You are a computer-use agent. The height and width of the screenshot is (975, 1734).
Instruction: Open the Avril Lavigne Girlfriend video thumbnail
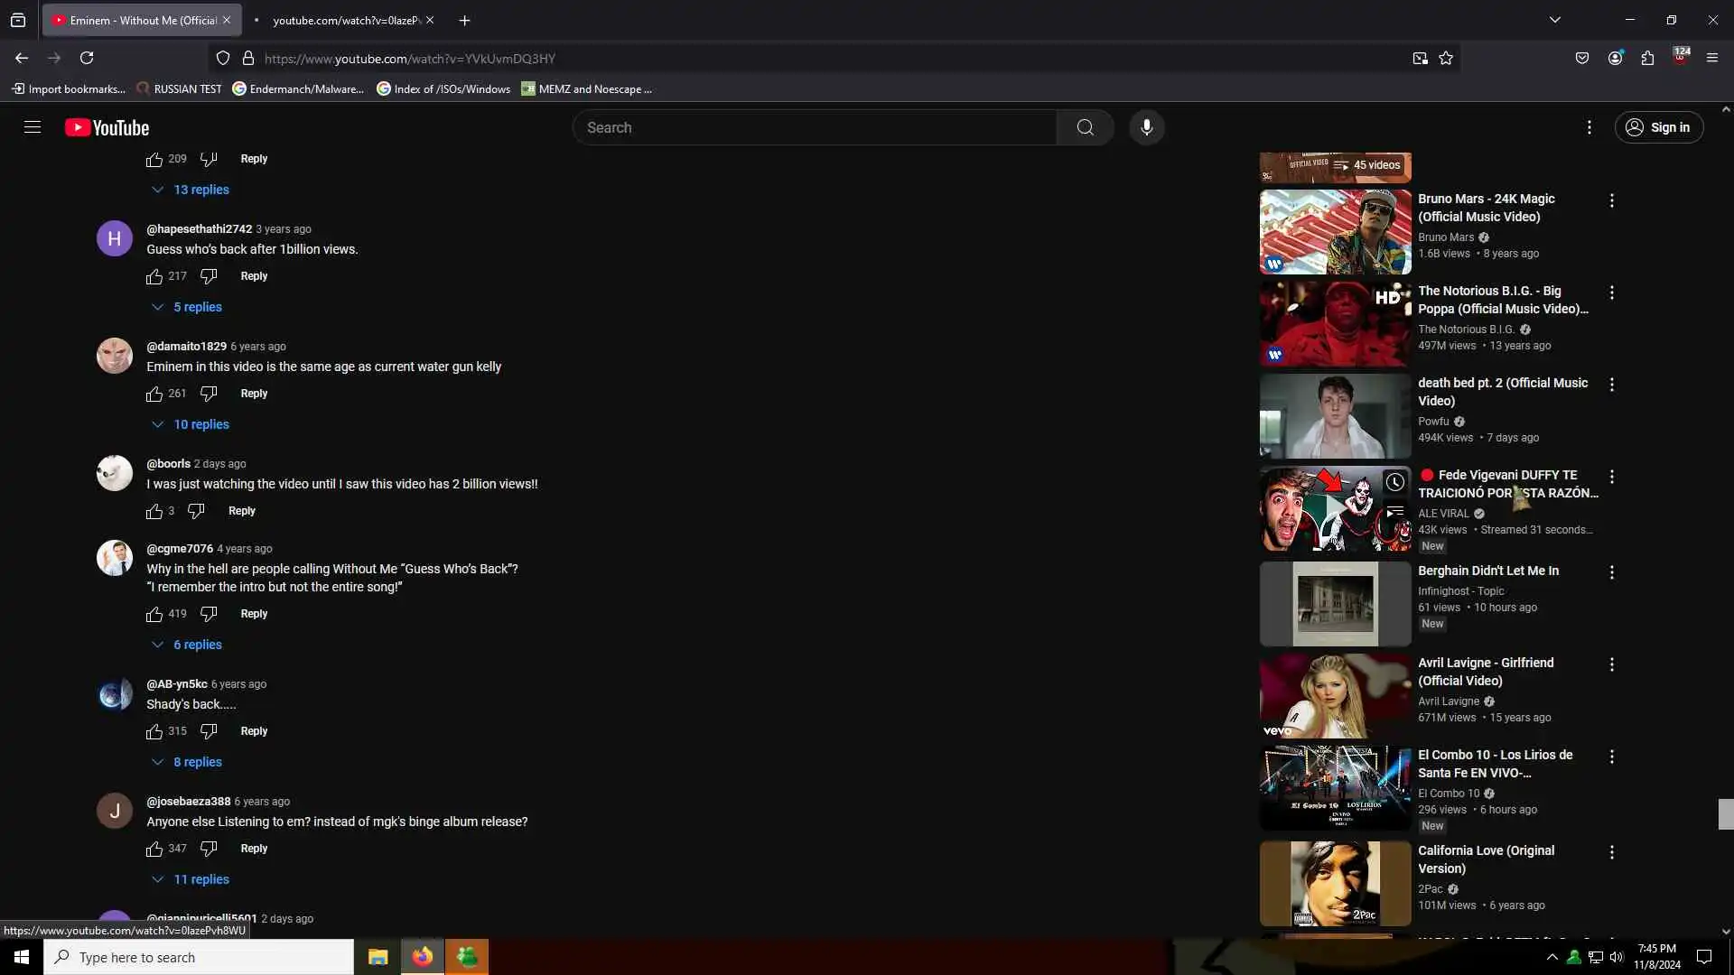(1335, 696)
